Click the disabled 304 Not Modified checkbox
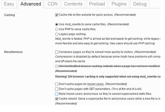This screenshot has height=112, width=165. pyautogui.click(x=57, y=66)
